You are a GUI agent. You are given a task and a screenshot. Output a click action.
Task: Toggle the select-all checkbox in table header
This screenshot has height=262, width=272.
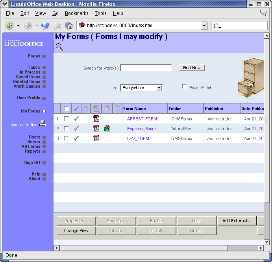pos(67,109)
